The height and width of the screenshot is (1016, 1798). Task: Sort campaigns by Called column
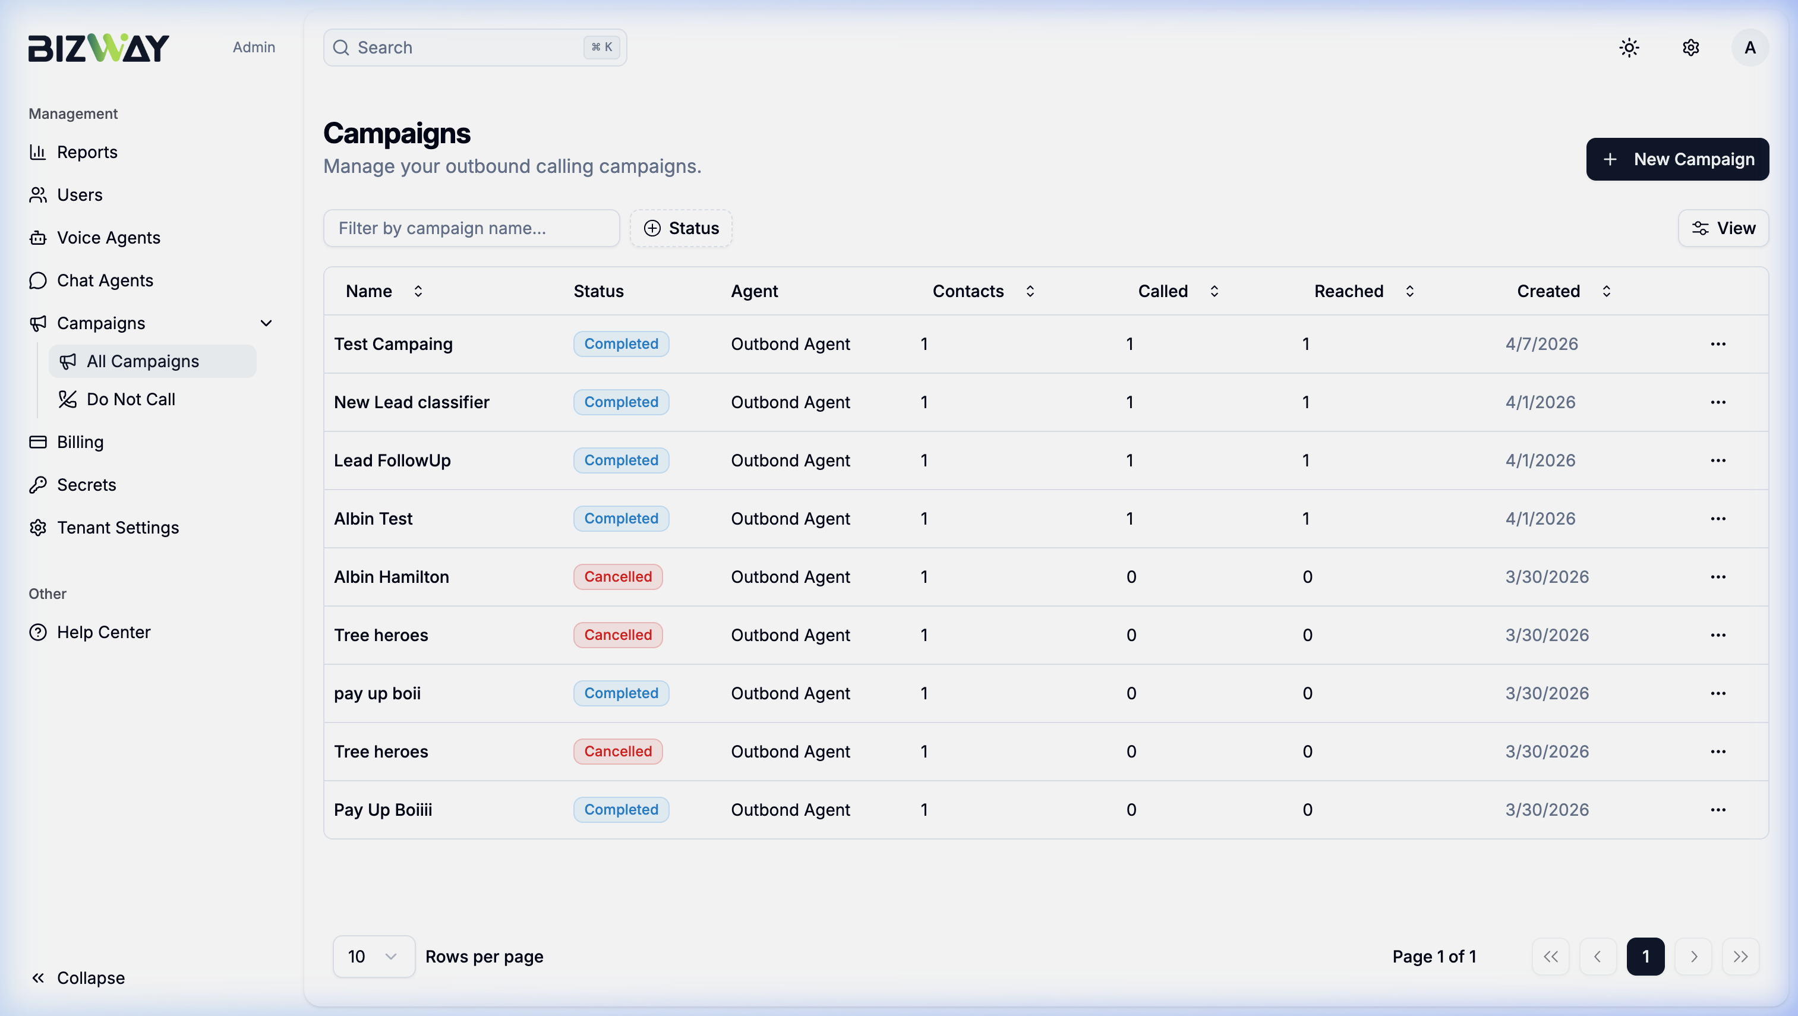tap(1179, 291)
